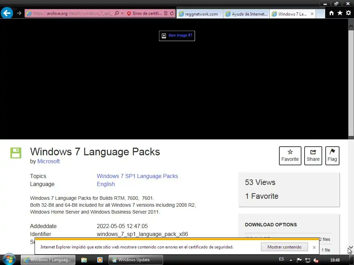Click the '1 Favorite' text

pos(262,196)
